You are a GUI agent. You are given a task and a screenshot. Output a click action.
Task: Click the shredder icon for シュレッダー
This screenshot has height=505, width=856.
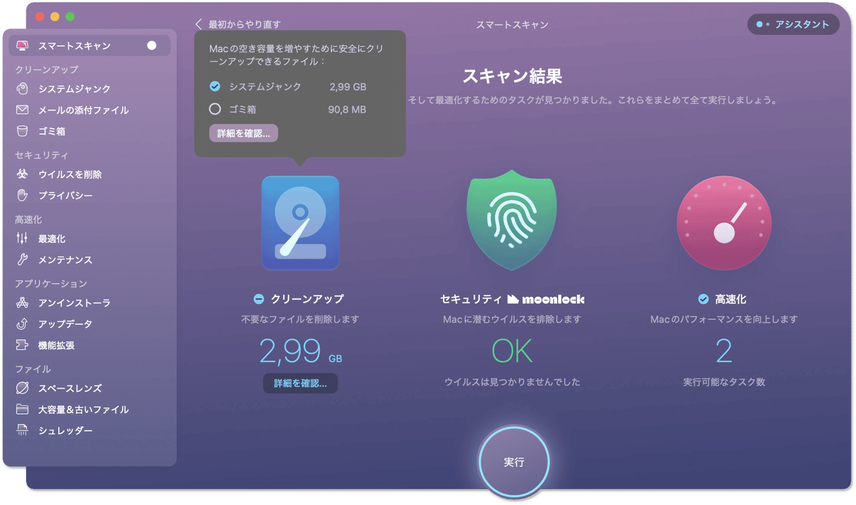point(22,430)
